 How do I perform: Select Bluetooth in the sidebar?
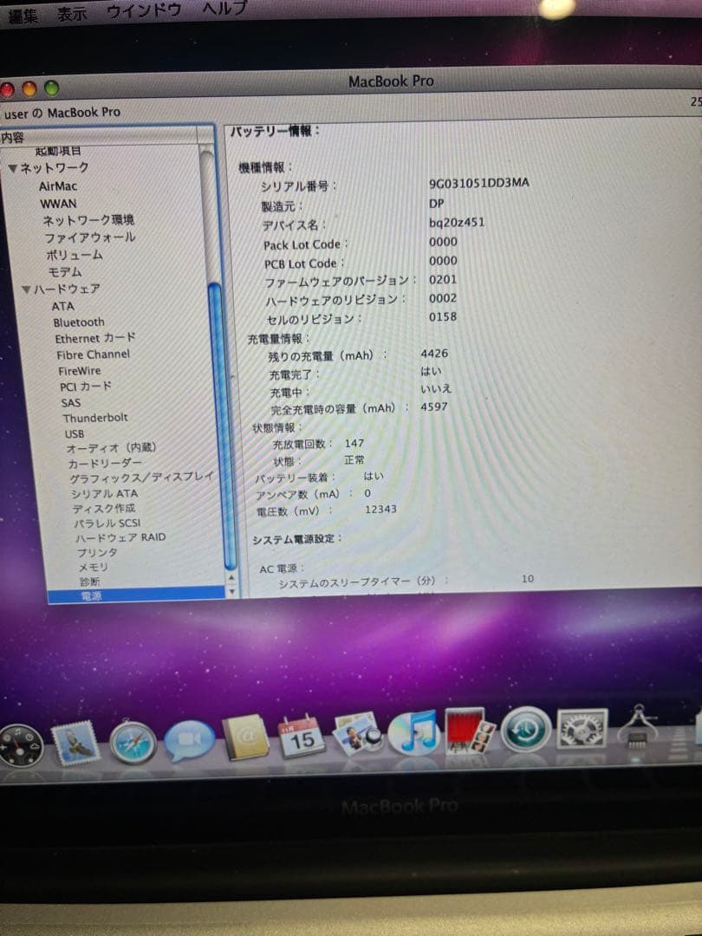79,322
